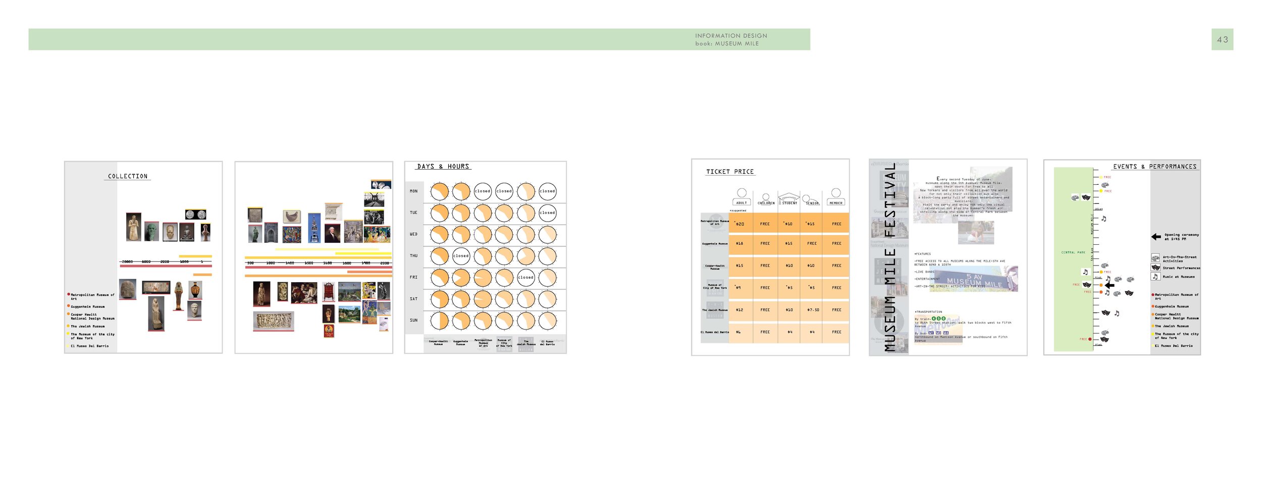Click the green bronze head thumbnail
This screenshot has height=486, width=1262.
coord(151,232)
